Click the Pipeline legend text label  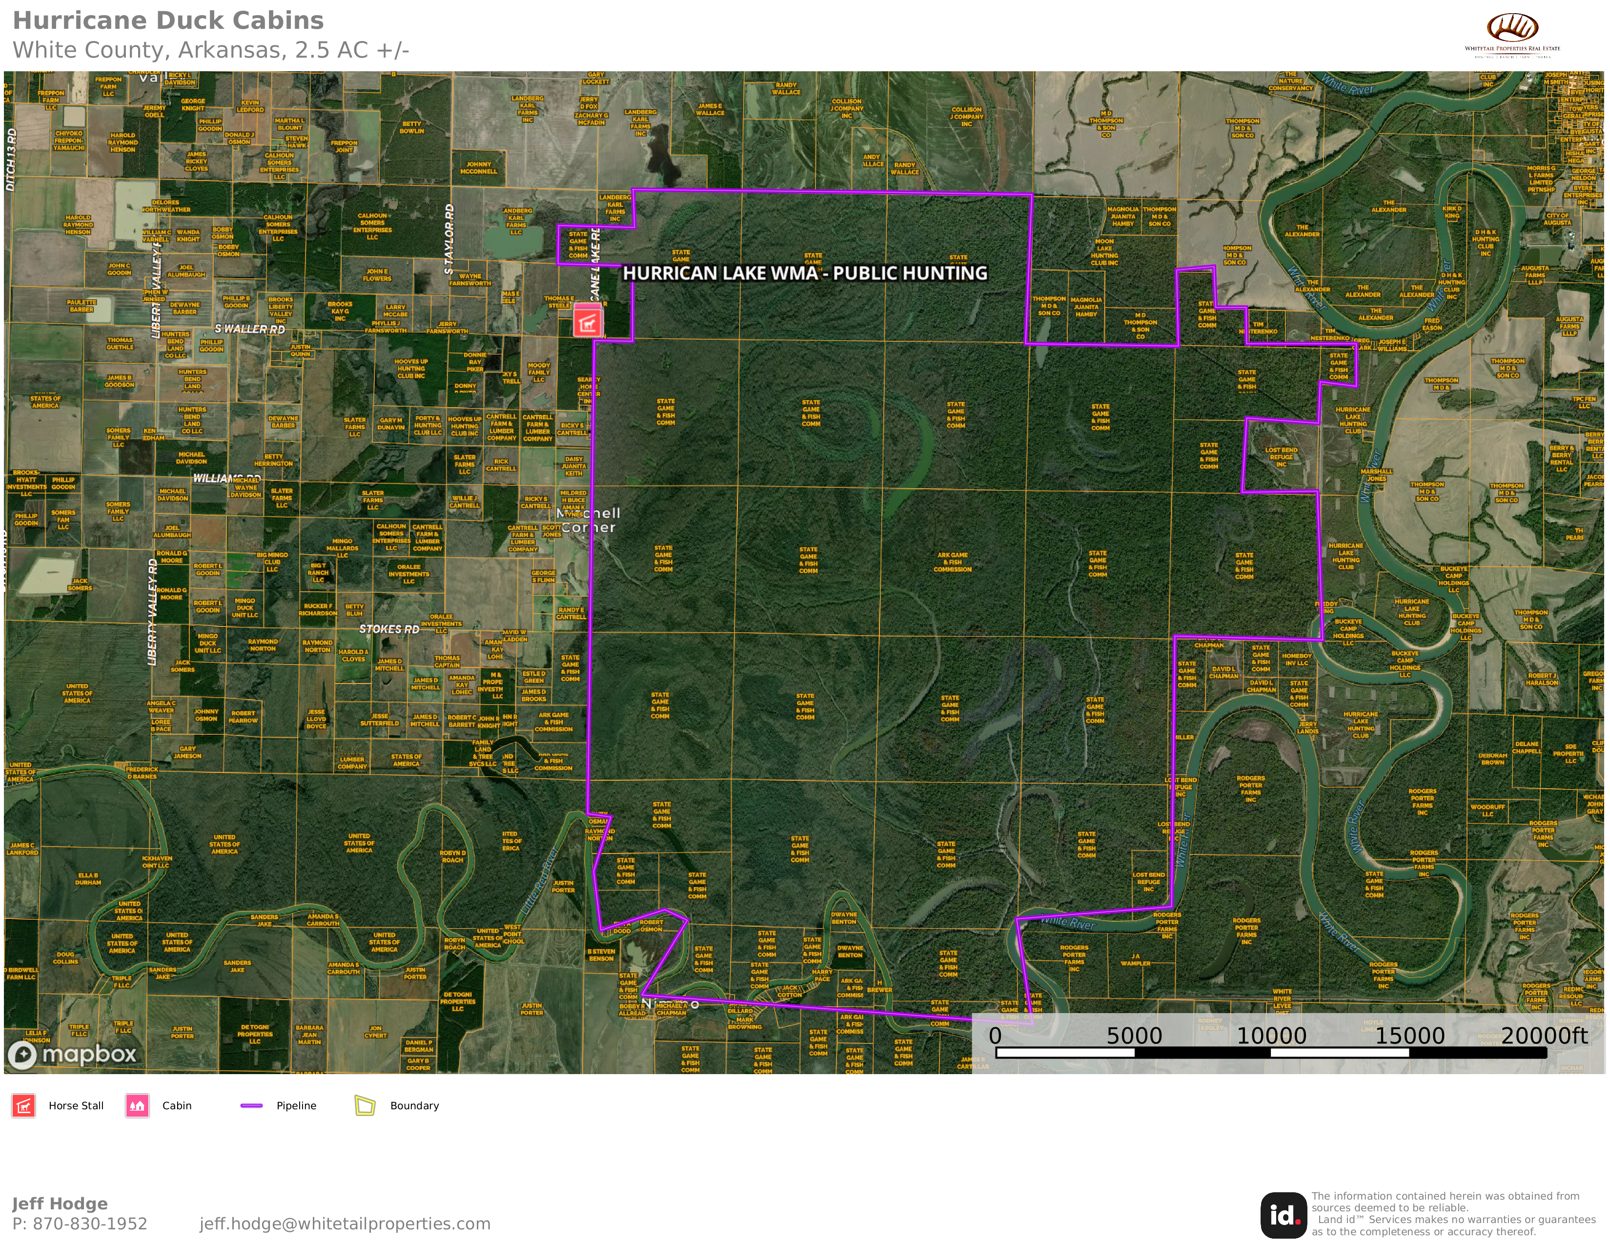(x=296, y=1105)
